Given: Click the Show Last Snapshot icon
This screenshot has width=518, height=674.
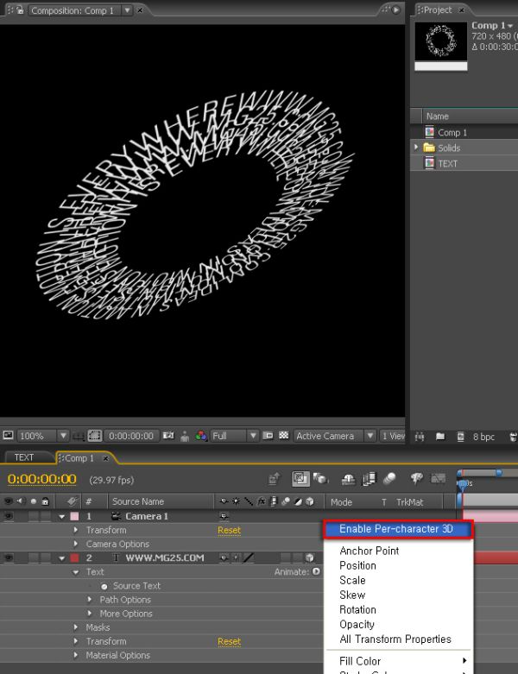Looking at the screenshot, I should [x=185, y=436].
